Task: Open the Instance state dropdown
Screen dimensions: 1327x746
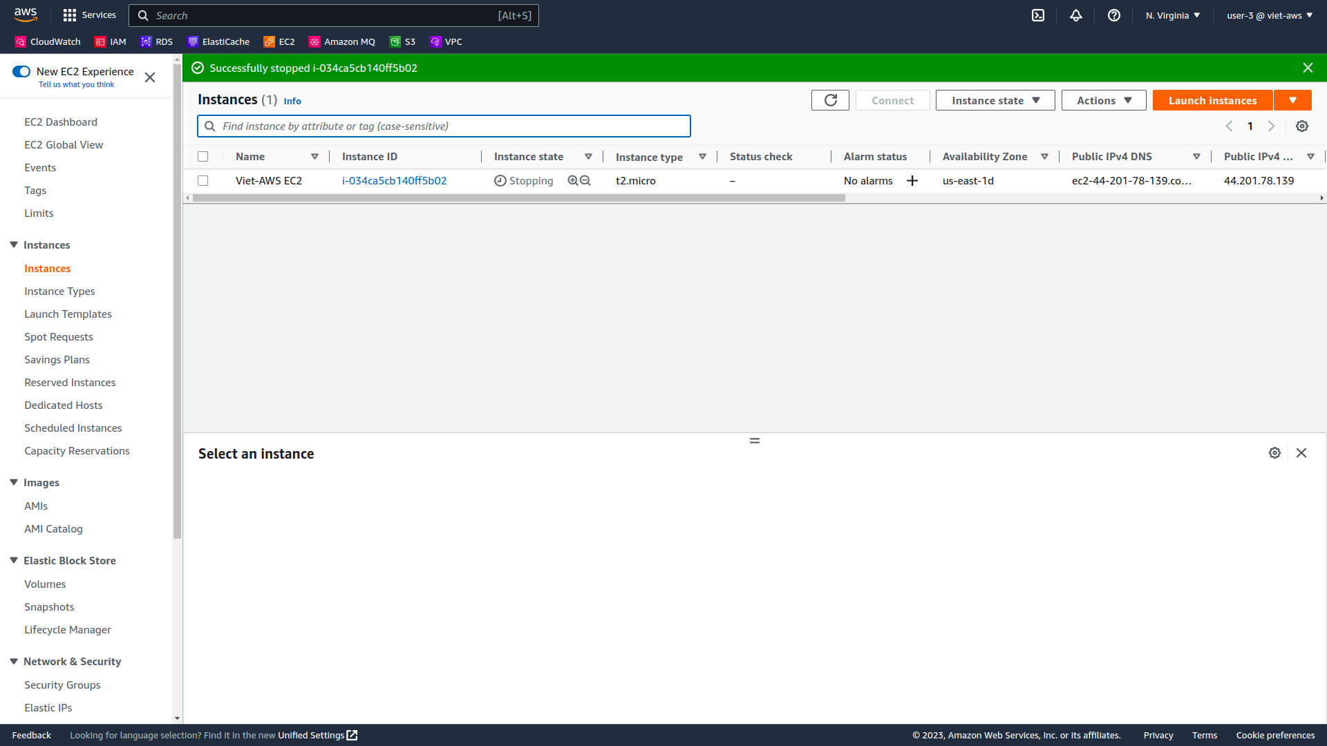Action: 995,100
